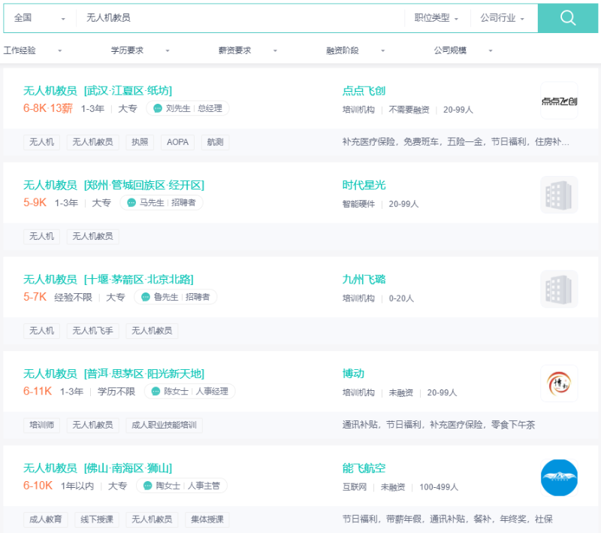Click benefits text starting 补充医疗保险，免费班车
The height and width of the screenshot is (533, 601).
click(456, 142)
